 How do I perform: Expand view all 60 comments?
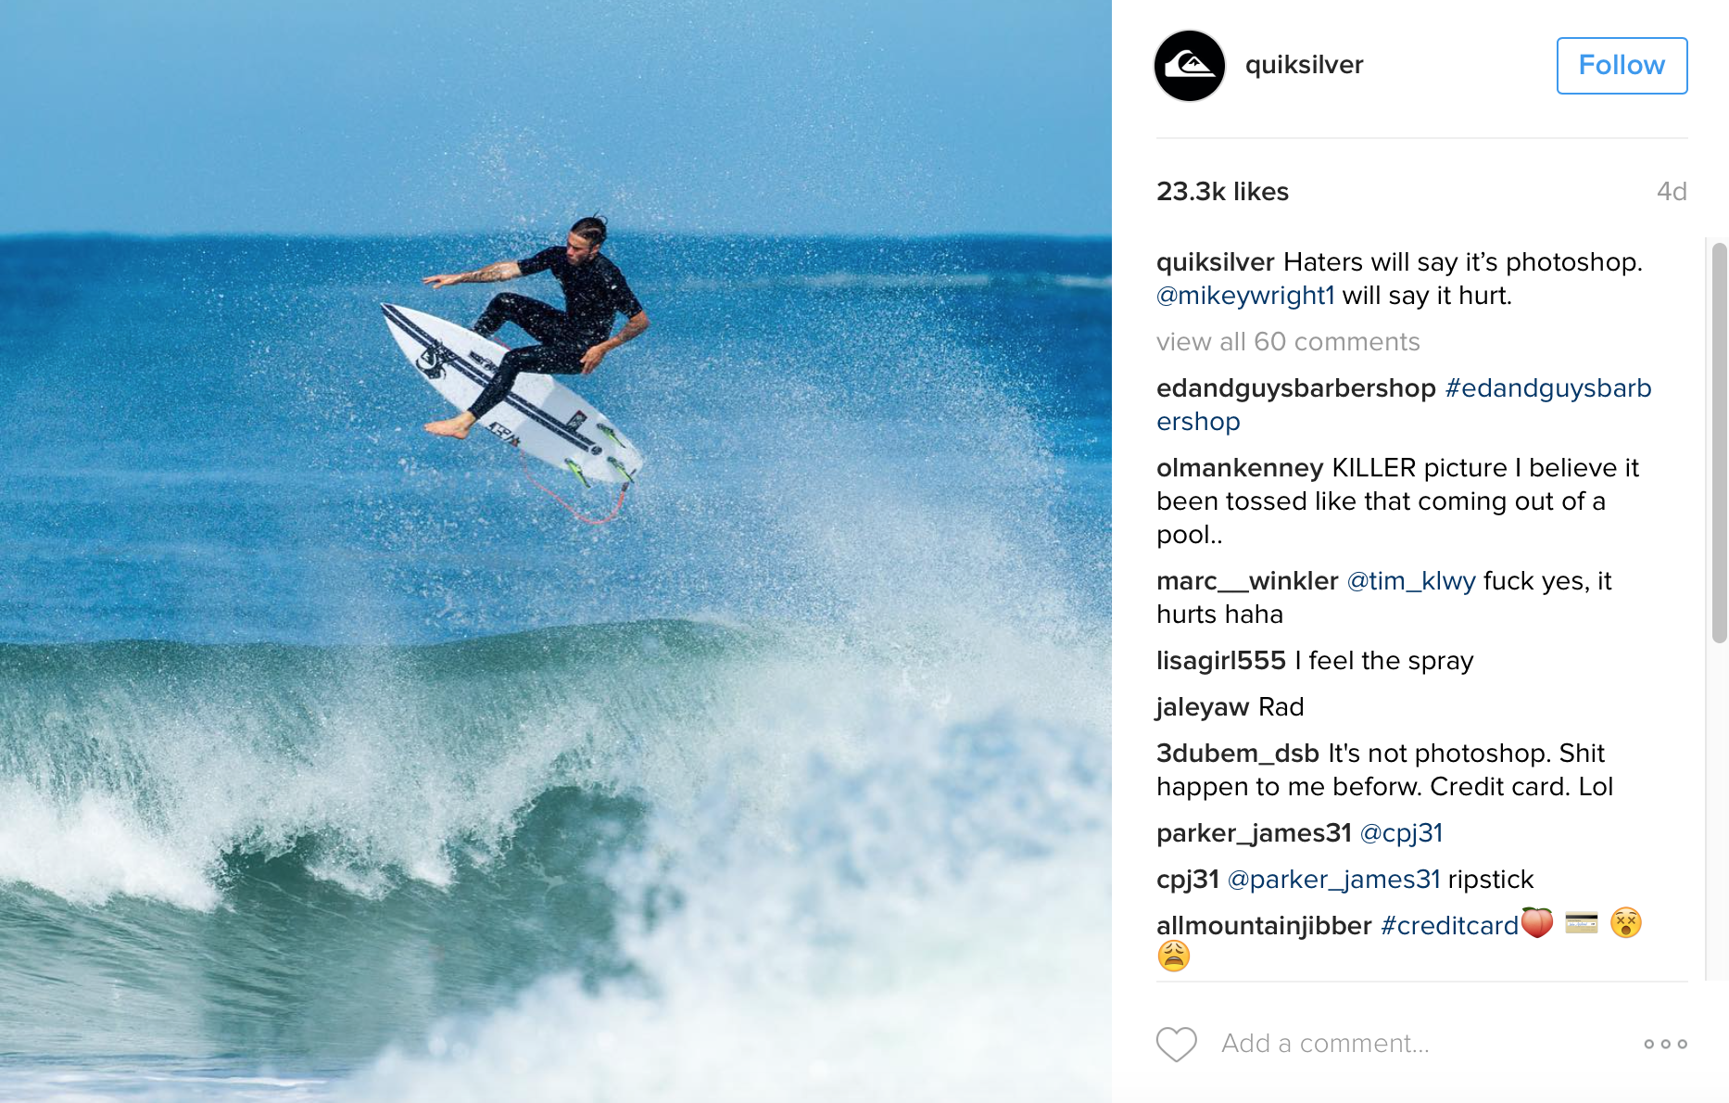1288,342
